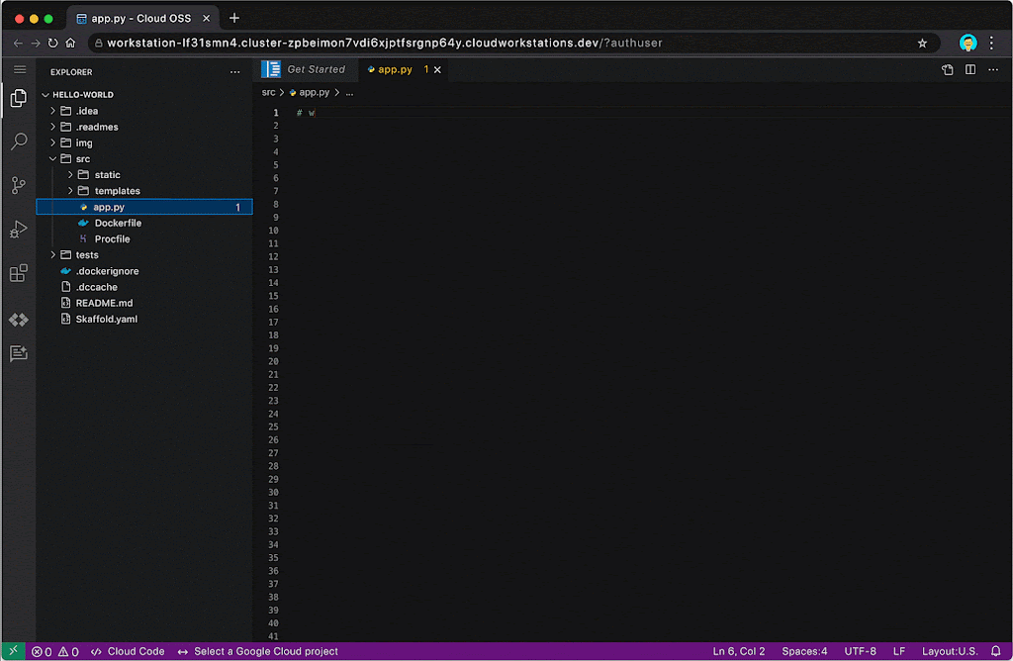
Task: Expand the templates folder
Action: (70, 191)
